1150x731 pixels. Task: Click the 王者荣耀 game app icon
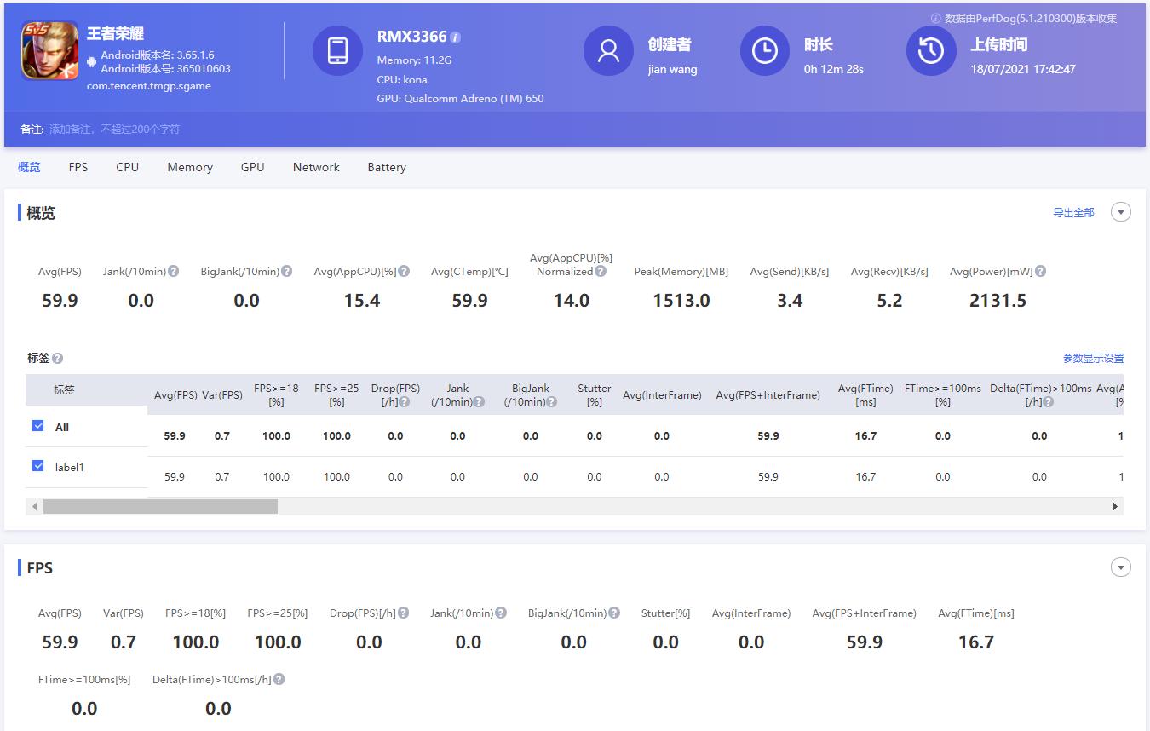50,50
